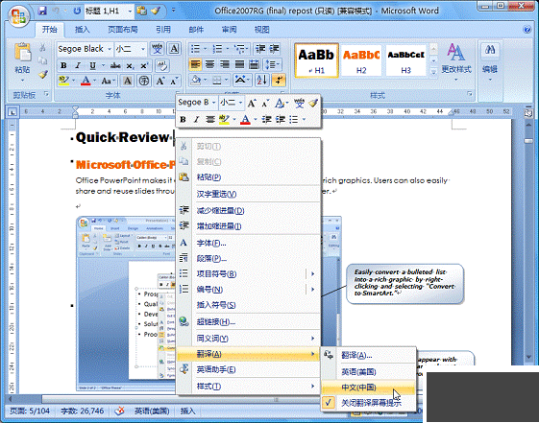Open the Segoe Black font name dropdown

click(110, 49)
